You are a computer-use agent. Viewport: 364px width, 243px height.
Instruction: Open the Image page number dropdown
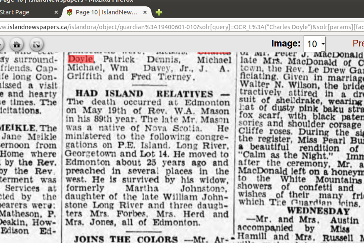pyautogui.click(x=315, y=44)
